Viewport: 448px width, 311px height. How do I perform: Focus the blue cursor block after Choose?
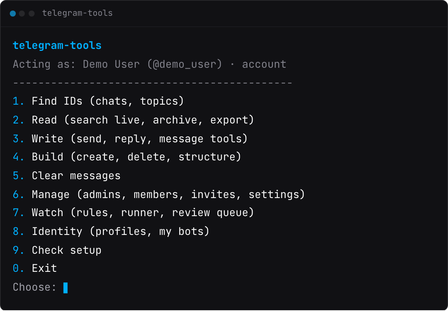coord(66,288)
